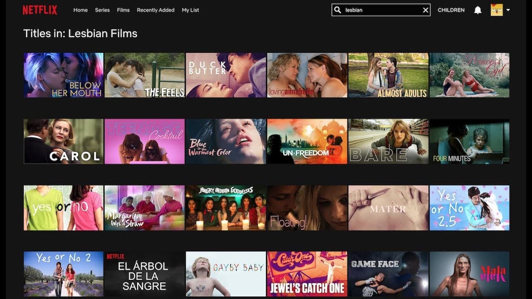The height and width of the screenshot is (299, 532).
Task: Open Duck Butter thumbnail
Action: [226, 75]
